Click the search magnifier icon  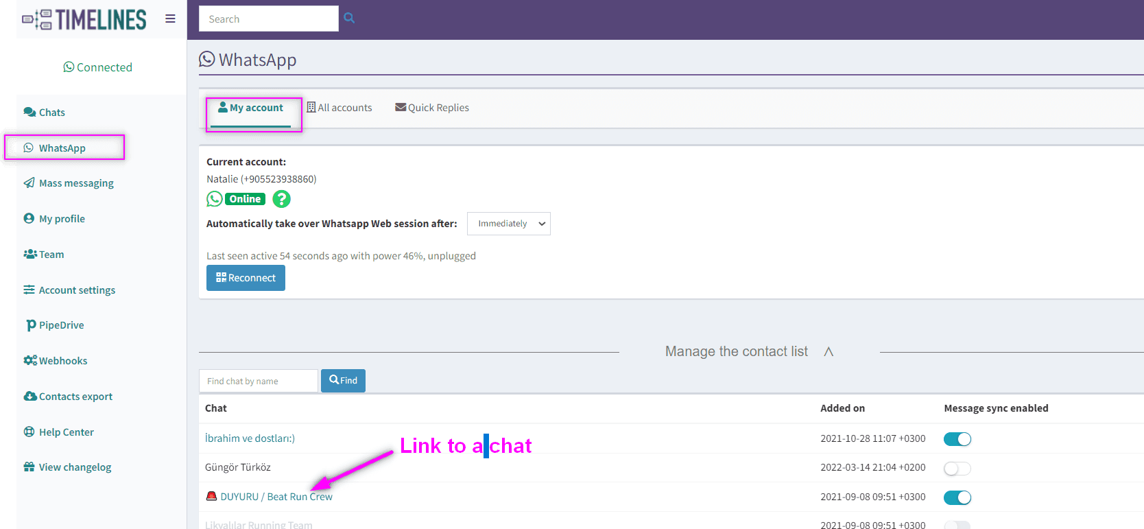[349, 19]
